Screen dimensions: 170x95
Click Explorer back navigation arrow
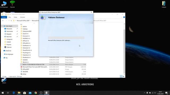pos(3,21)
